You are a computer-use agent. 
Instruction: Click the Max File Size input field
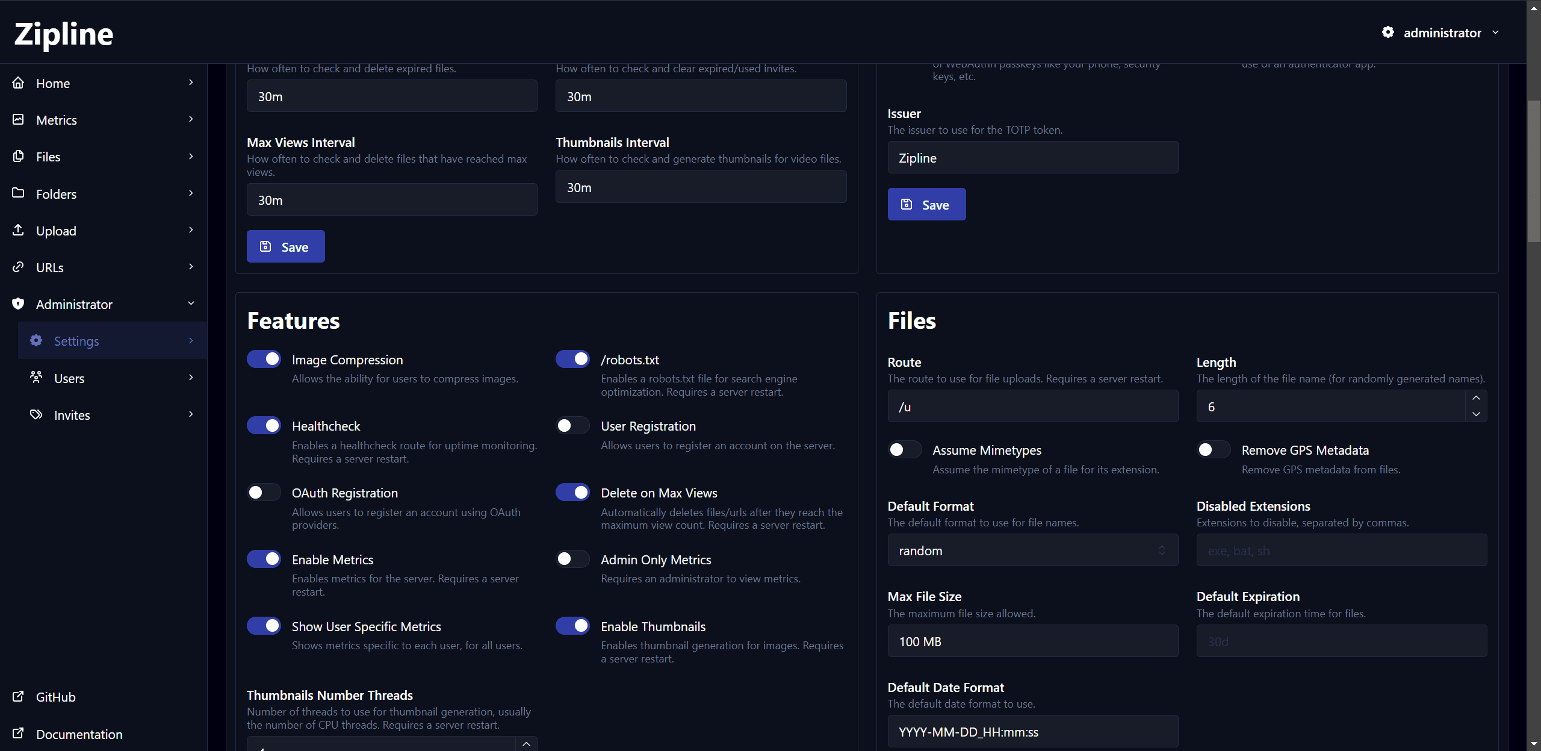click(1032, 641)
